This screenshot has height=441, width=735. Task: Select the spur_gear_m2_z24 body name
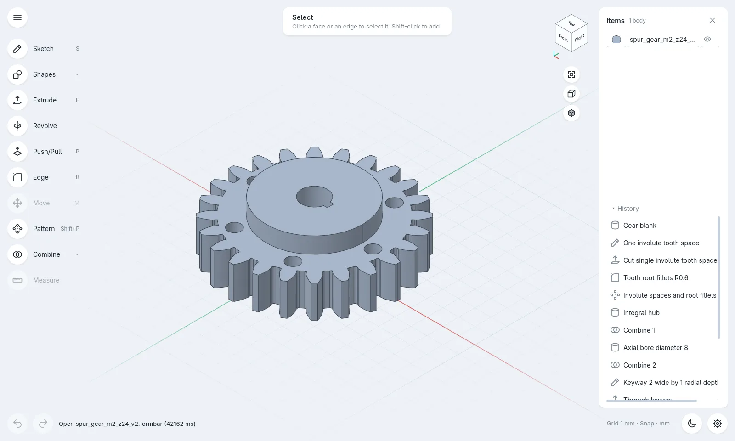[x=662, y=40]
